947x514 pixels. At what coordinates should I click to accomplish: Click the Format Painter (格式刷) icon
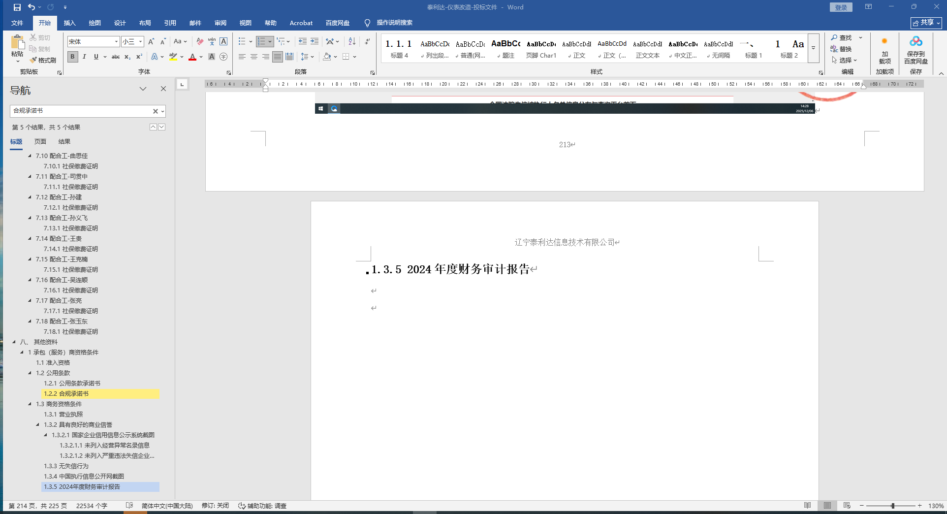(x=43, y=60)
